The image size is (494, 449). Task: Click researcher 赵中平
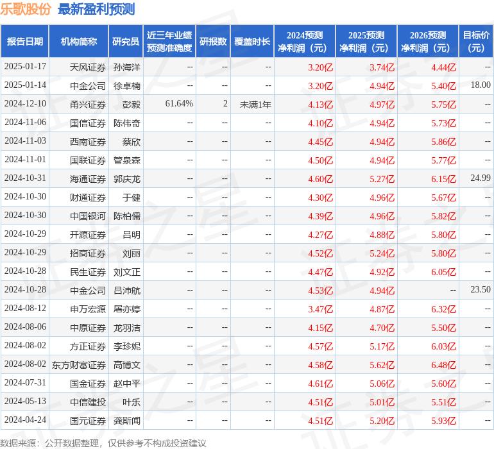click(126, 384)
